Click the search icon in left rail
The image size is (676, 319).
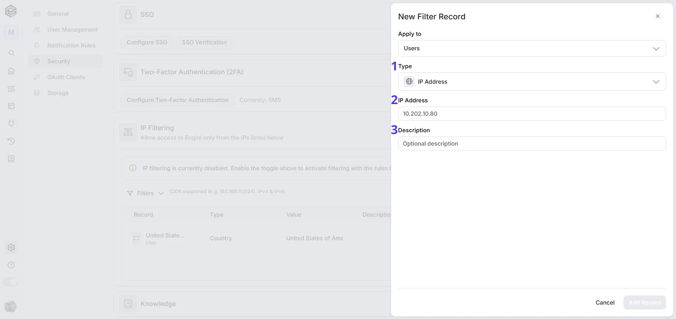coord(11,53)
